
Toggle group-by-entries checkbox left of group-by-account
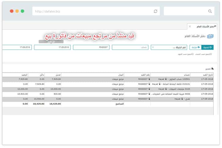(x=192, y=54)
